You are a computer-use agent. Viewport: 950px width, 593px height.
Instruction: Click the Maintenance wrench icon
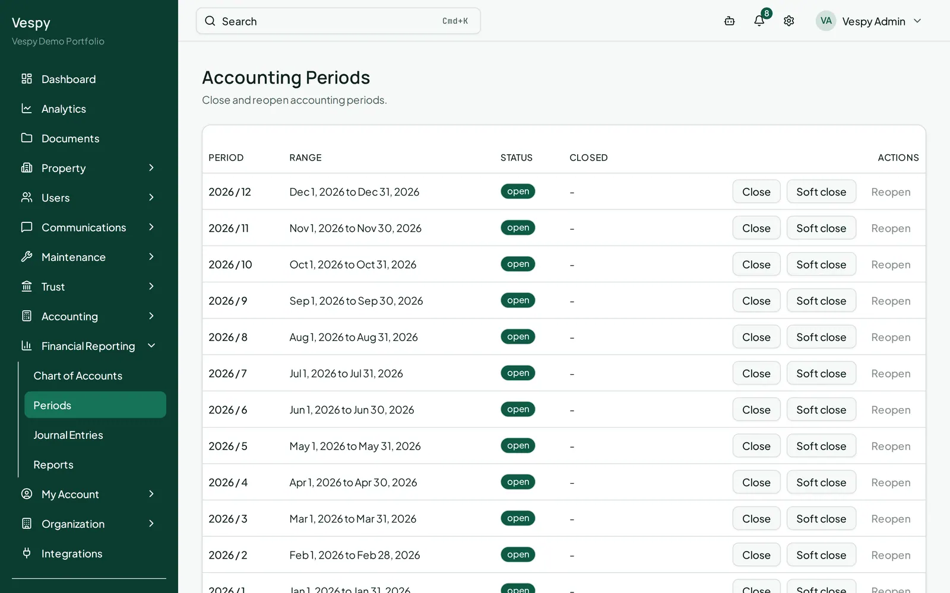pos(27,257)
